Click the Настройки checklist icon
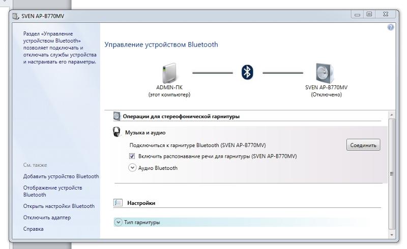Viewport: 407px width, 249px height. (118, 203)
